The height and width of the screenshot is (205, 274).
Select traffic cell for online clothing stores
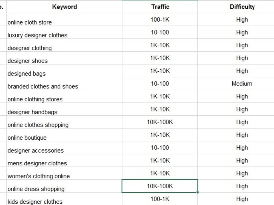point(160,96)
